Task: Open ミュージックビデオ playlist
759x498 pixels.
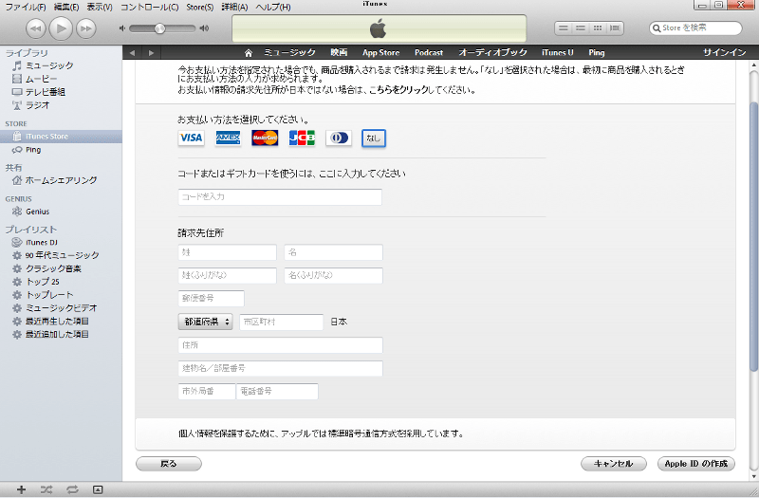Action: (x=61, y=307)
